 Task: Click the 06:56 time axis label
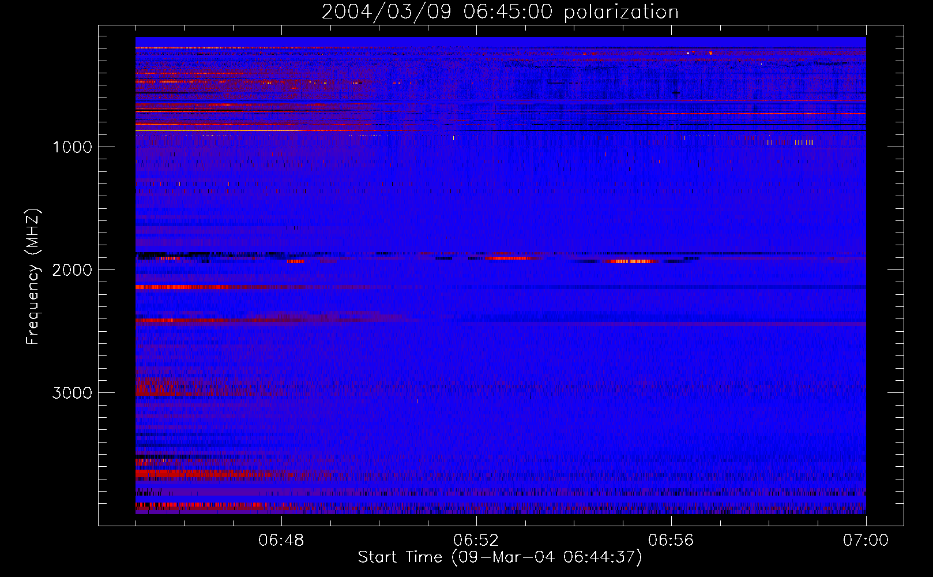(x=671, y=541)
